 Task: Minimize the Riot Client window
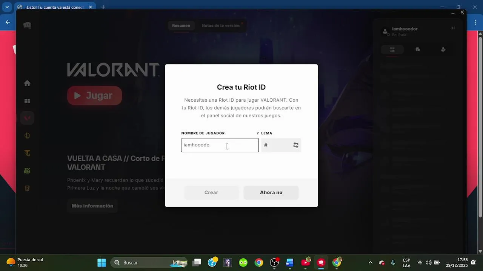pos(453,12)
